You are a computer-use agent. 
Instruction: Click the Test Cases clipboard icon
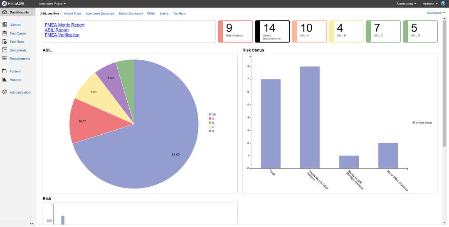coord(4,33)
